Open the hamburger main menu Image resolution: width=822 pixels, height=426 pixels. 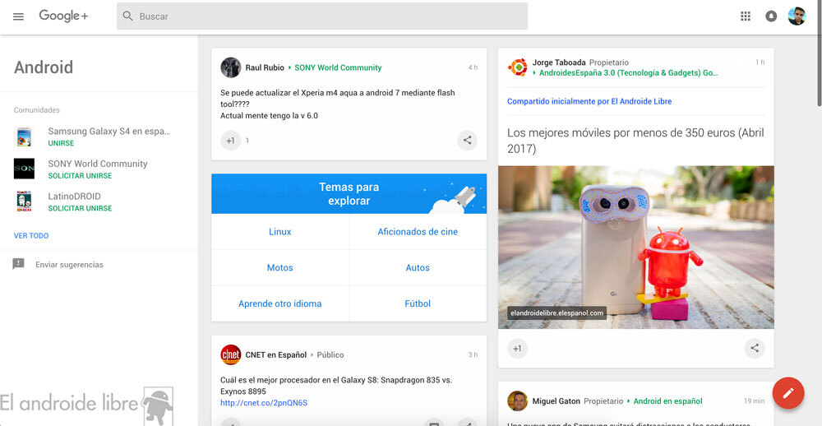pos(18,16)
